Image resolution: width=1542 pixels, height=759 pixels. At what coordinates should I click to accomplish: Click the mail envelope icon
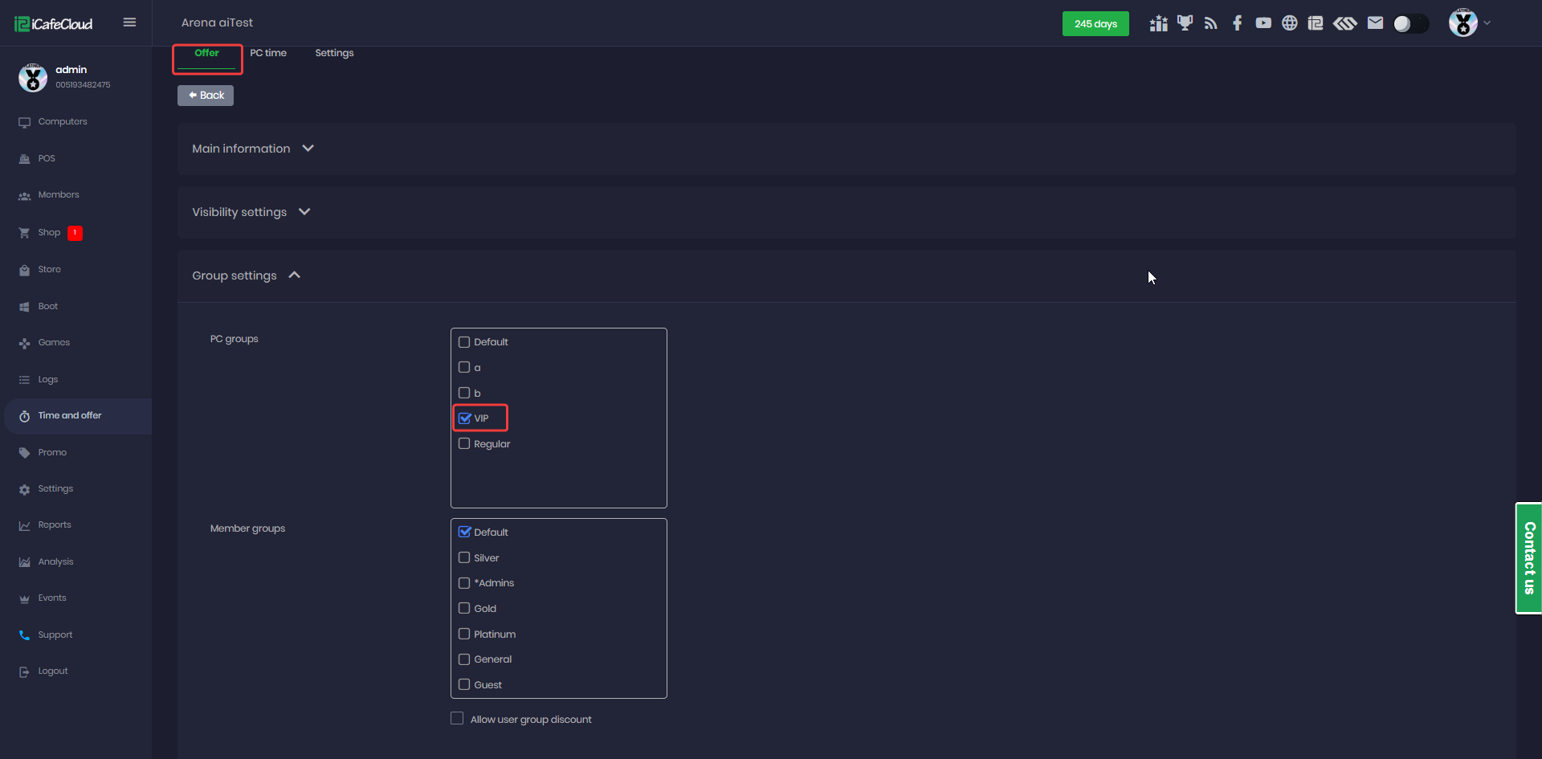click(x=1375, y=23)
